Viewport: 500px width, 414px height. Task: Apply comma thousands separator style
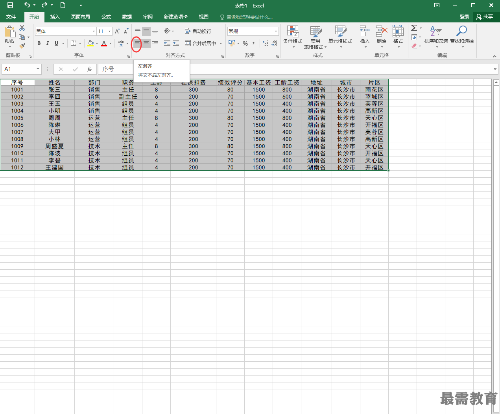pos(254,43)
